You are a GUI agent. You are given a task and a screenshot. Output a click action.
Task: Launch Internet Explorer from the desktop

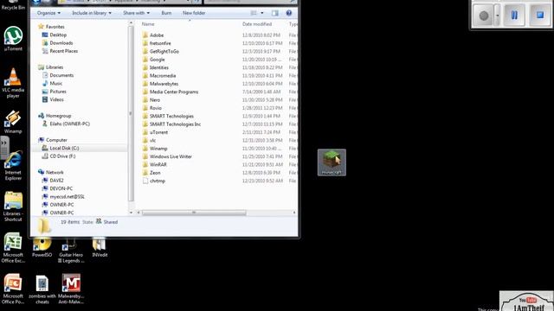tap(13, 166)
